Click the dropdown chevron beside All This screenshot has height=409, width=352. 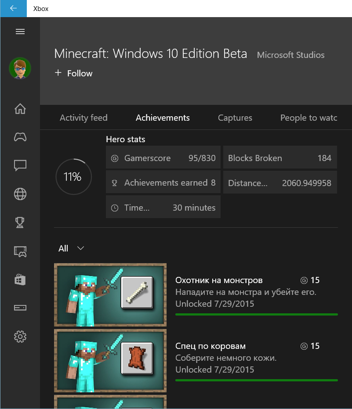click(x=81, y=248)
